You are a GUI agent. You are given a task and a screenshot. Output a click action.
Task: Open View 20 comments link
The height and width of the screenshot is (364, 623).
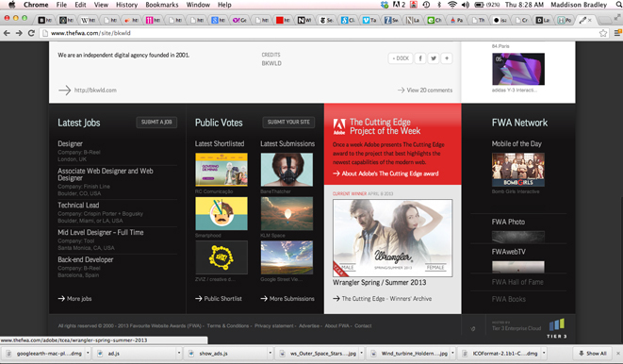425,91
